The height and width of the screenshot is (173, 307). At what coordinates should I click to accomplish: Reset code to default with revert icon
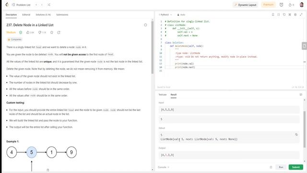284,14
